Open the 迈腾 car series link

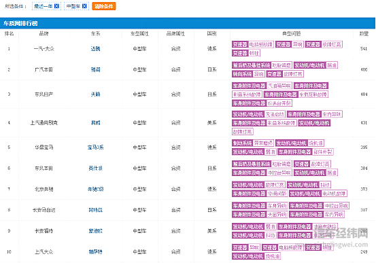(95, 49)
